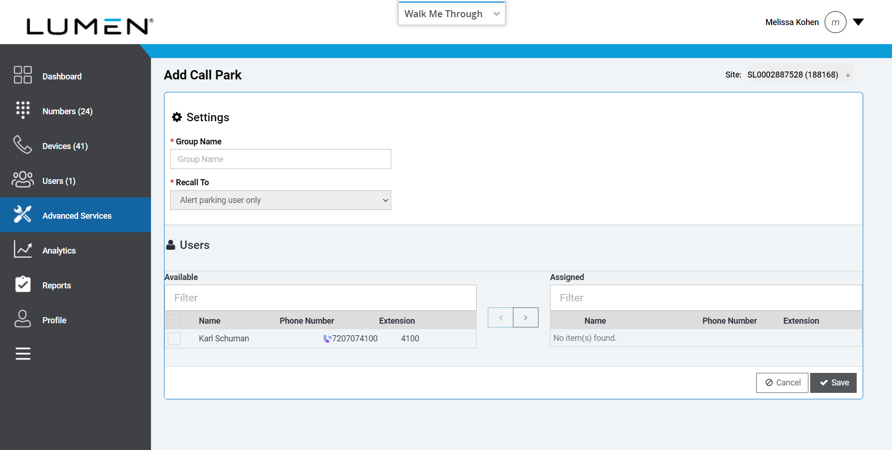This screenshot has height=450, width=892.
Task: Save the new call park
Action: 833,383
